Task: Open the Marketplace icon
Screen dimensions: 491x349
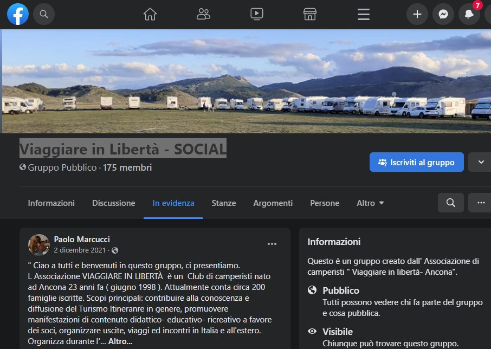Action: 310,14
